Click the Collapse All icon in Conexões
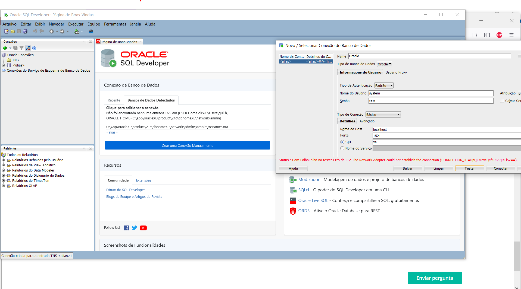Screen dimensions: 521x289 [x=34, y=48]
